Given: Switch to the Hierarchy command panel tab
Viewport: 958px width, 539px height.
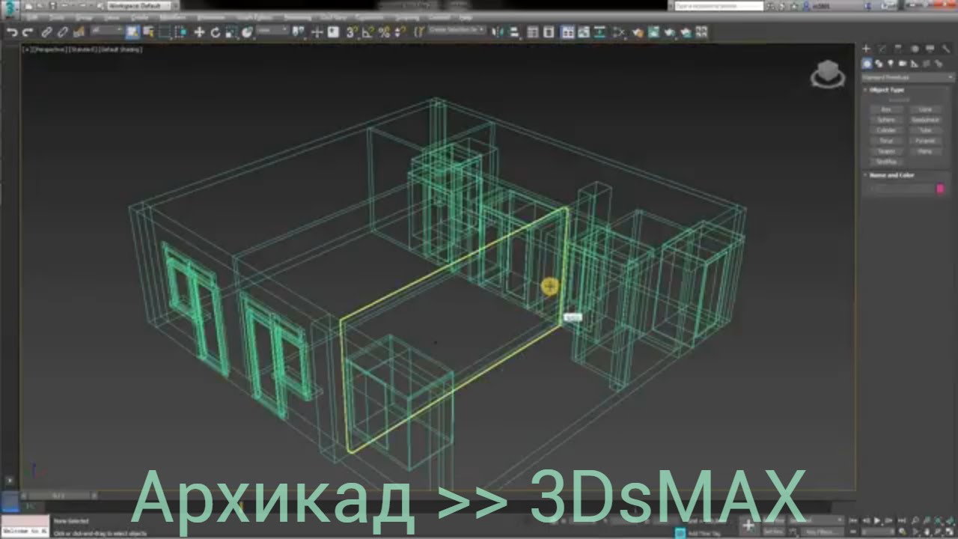Looking at the screenshot, I should [898, 49].
